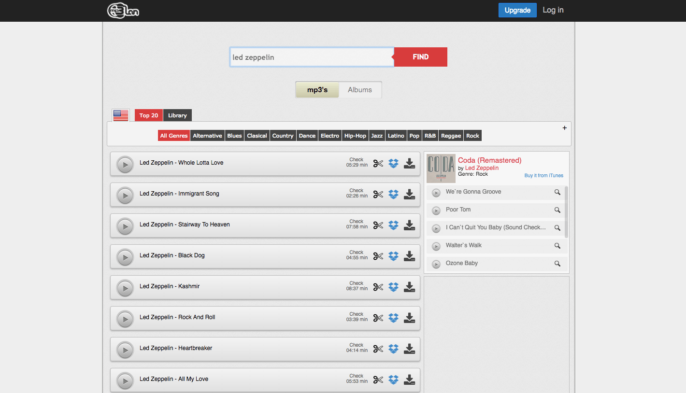Click scissors cut icon for Immigrant Song
686x393 pixels.
click(378, 195)
